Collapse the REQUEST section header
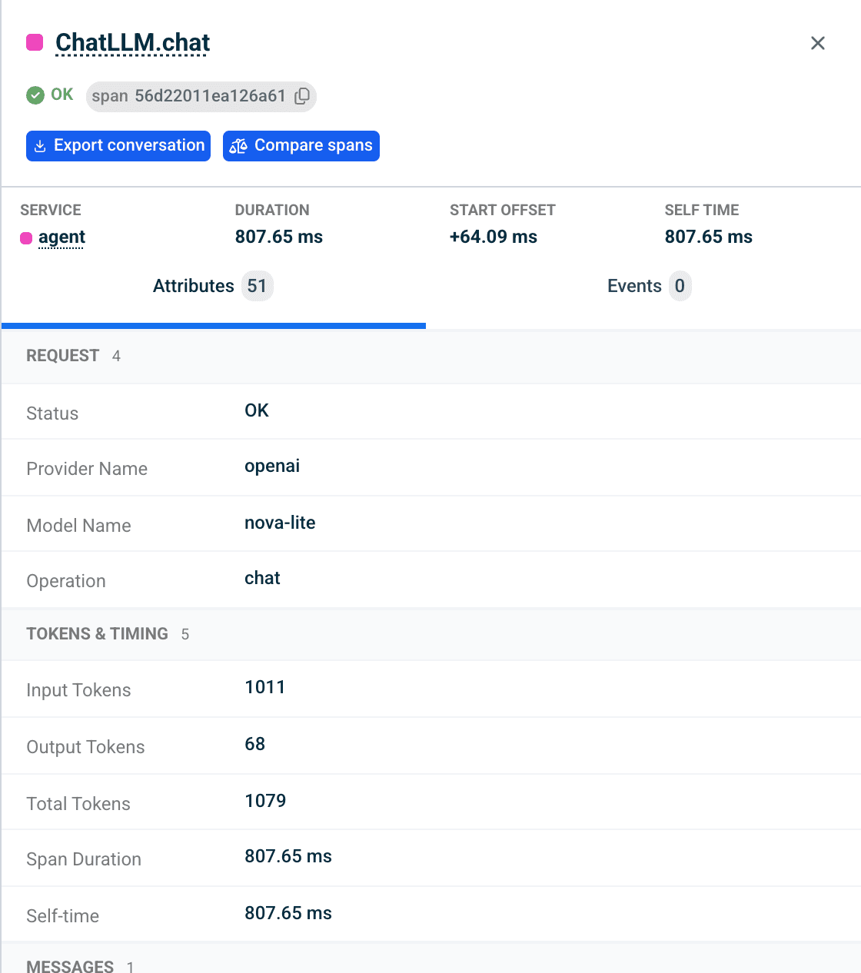Screen dimensions: 861x973 click(431, 356)
